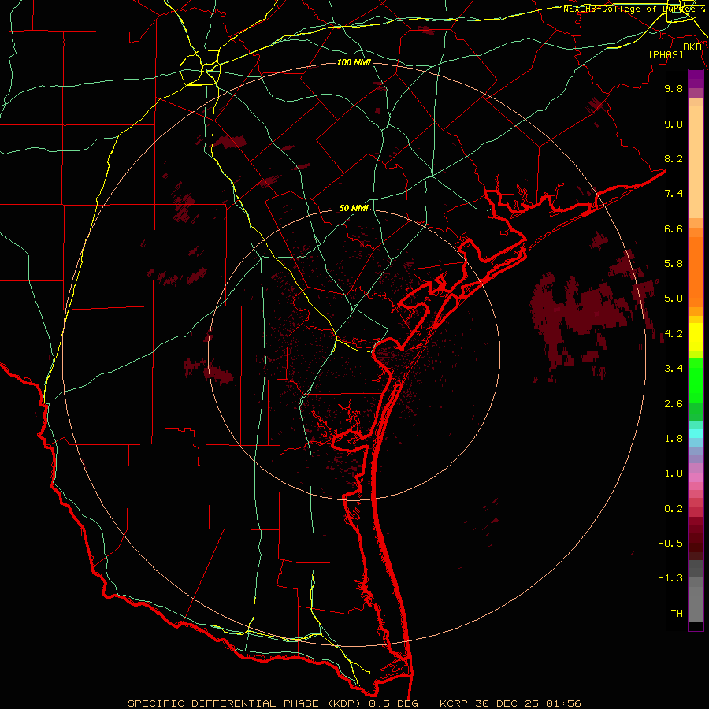
Task: Click the 4.2 color scale value
Action: pos(674,334)
